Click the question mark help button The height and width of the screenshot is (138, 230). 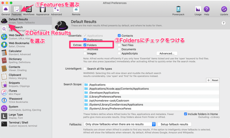point(223,23)
